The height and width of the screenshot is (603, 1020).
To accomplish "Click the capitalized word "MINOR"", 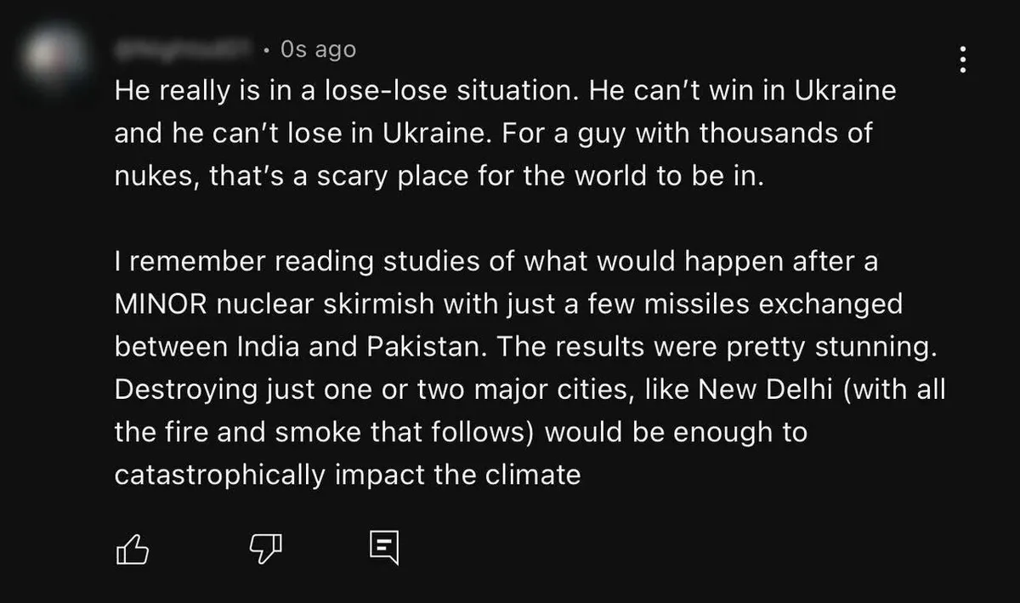I will coord(158,304).
